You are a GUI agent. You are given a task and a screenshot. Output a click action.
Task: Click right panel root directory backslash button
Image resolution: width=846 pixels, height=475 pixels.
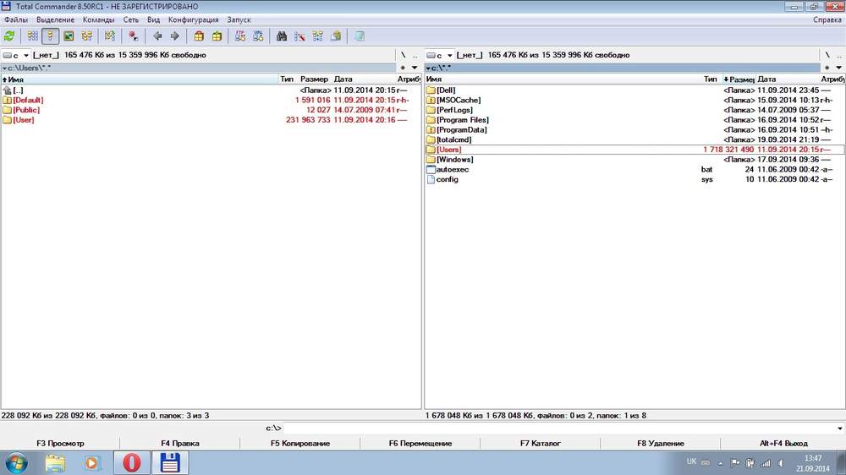click(x=827, y=55)
